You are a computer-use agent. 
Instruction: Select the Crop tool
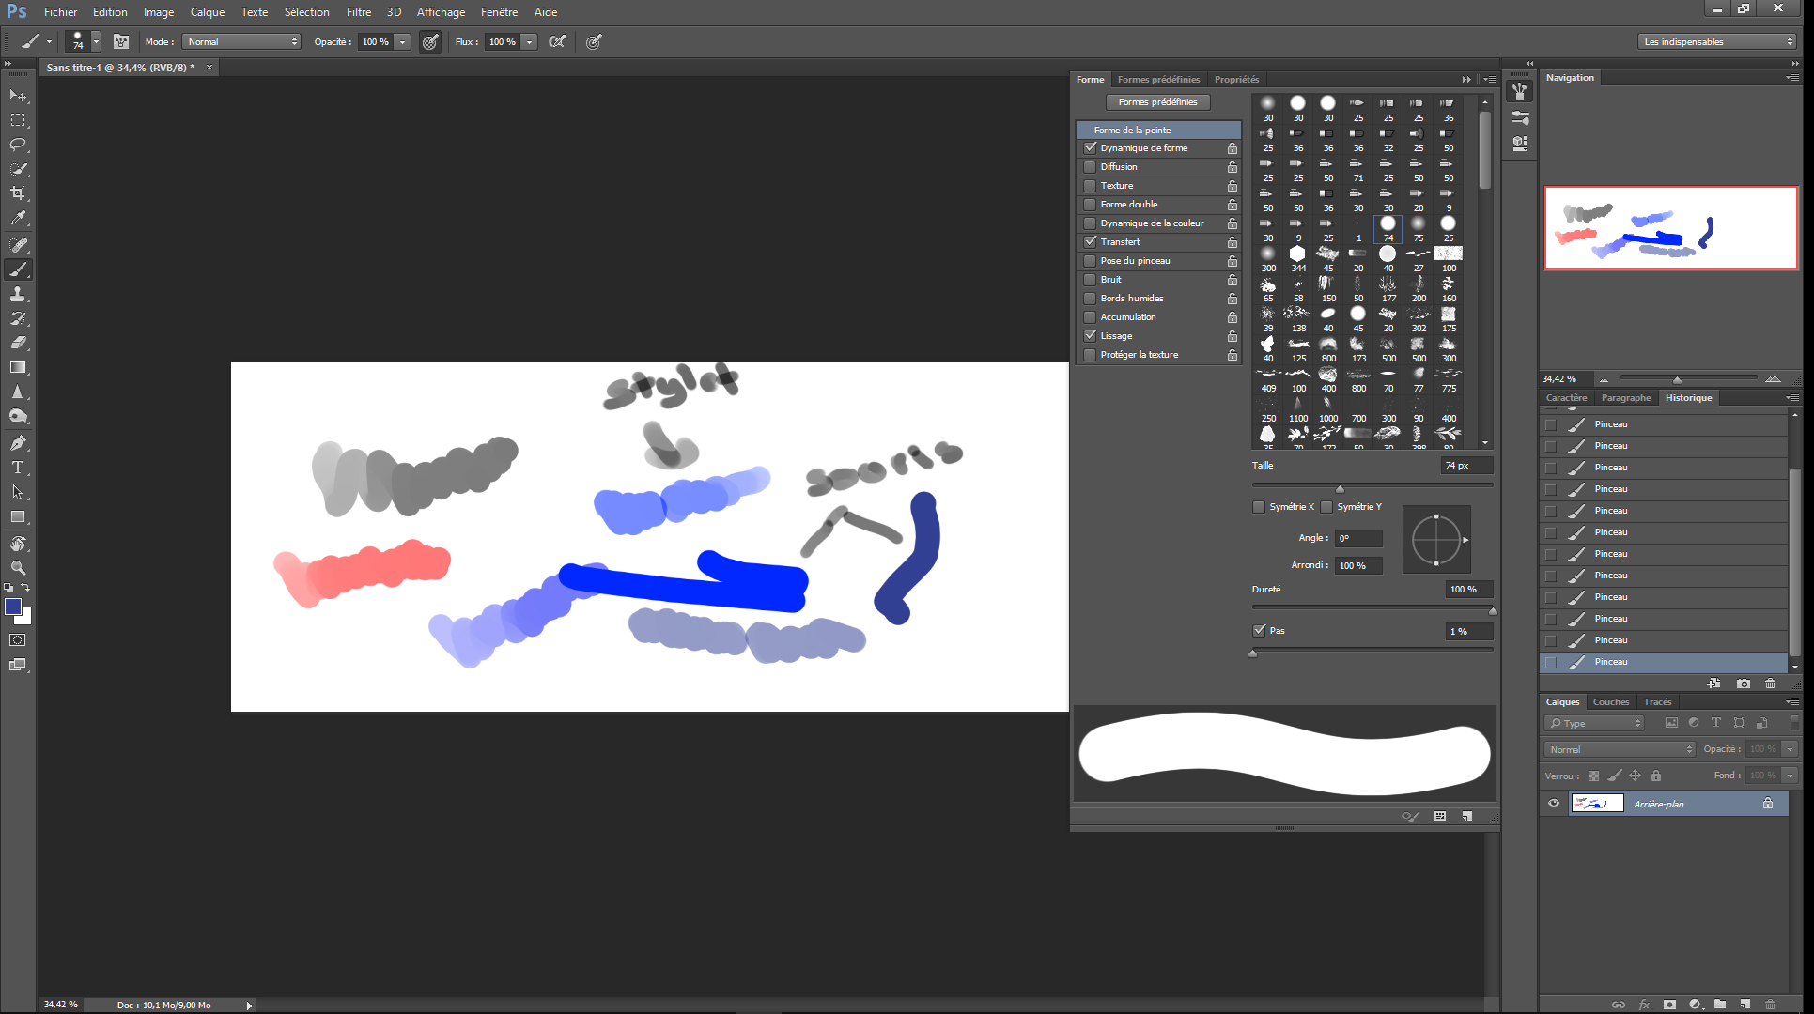click(18, 193)
